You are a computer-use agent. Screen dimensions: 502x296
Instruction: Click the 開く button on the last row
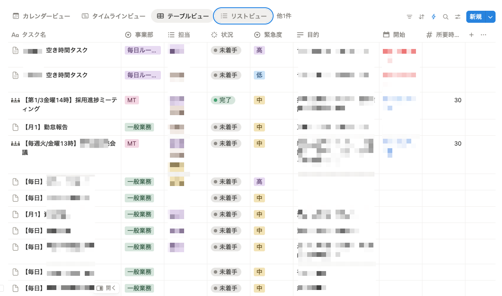(107, 288)
